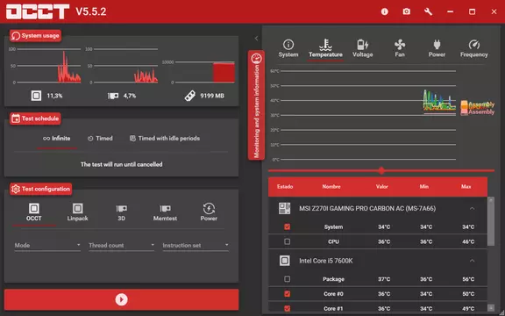Open the info icon in title bar
Viewport: 505px width, 316px height.
(385, 11)
